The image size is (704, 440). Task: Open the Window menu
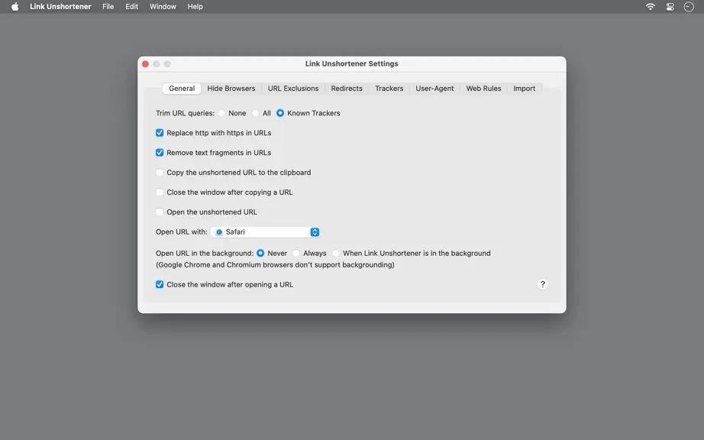[x=163, y=7]
